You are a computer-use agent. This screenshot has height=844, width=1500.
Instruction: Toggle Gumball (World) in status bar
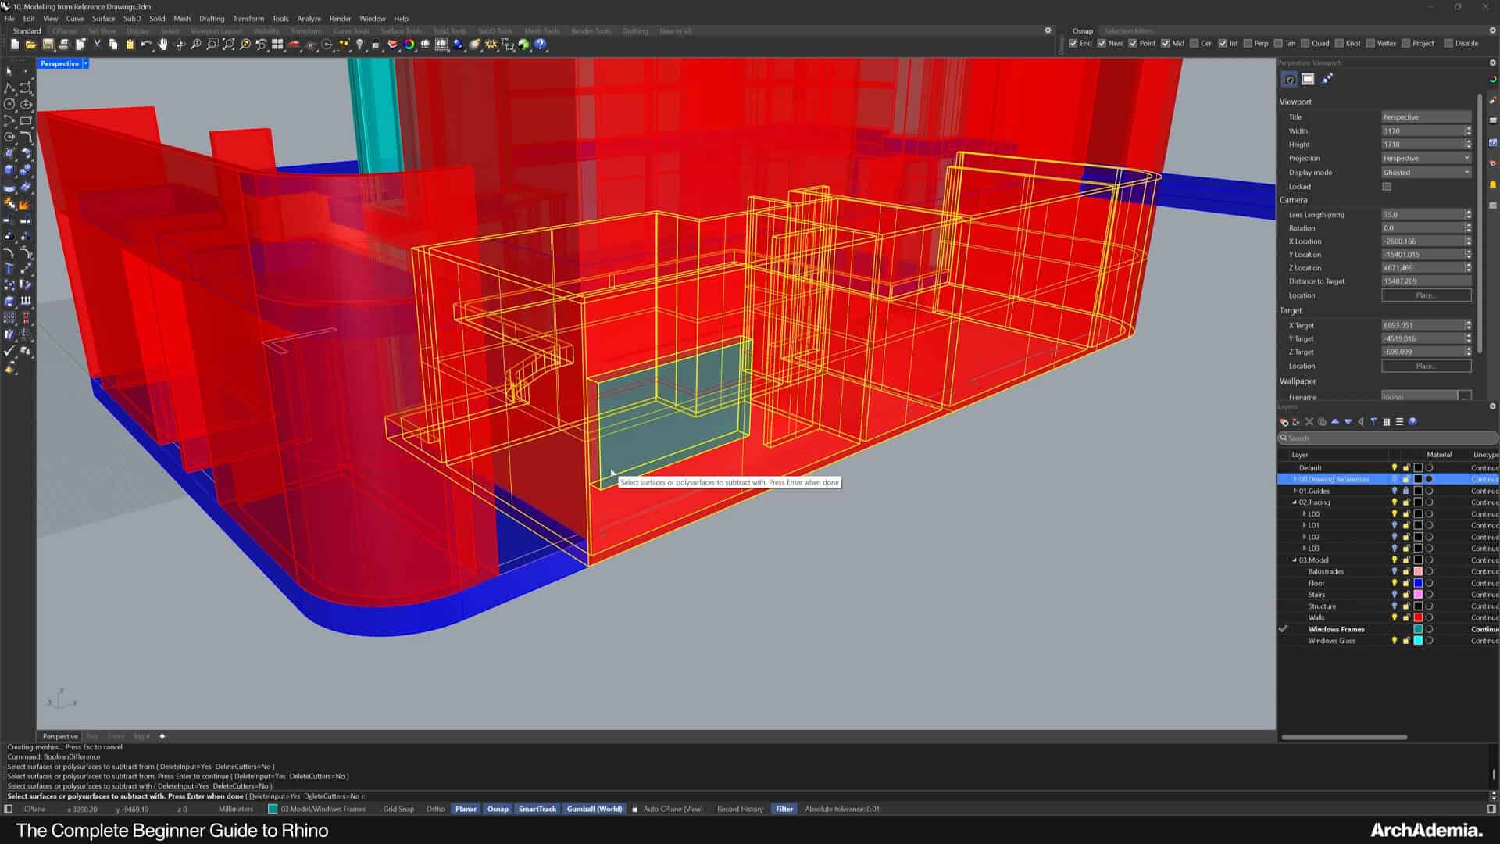coord(594,809)
